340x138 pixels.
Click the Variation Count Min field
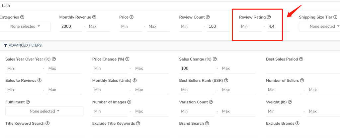pos(197,112)
